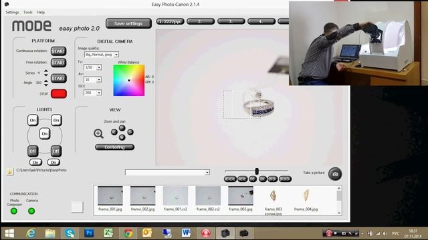Open Skype from taskbar
Image resolution: width=428 pixels, height=240 pixels.
click(70, 233)
